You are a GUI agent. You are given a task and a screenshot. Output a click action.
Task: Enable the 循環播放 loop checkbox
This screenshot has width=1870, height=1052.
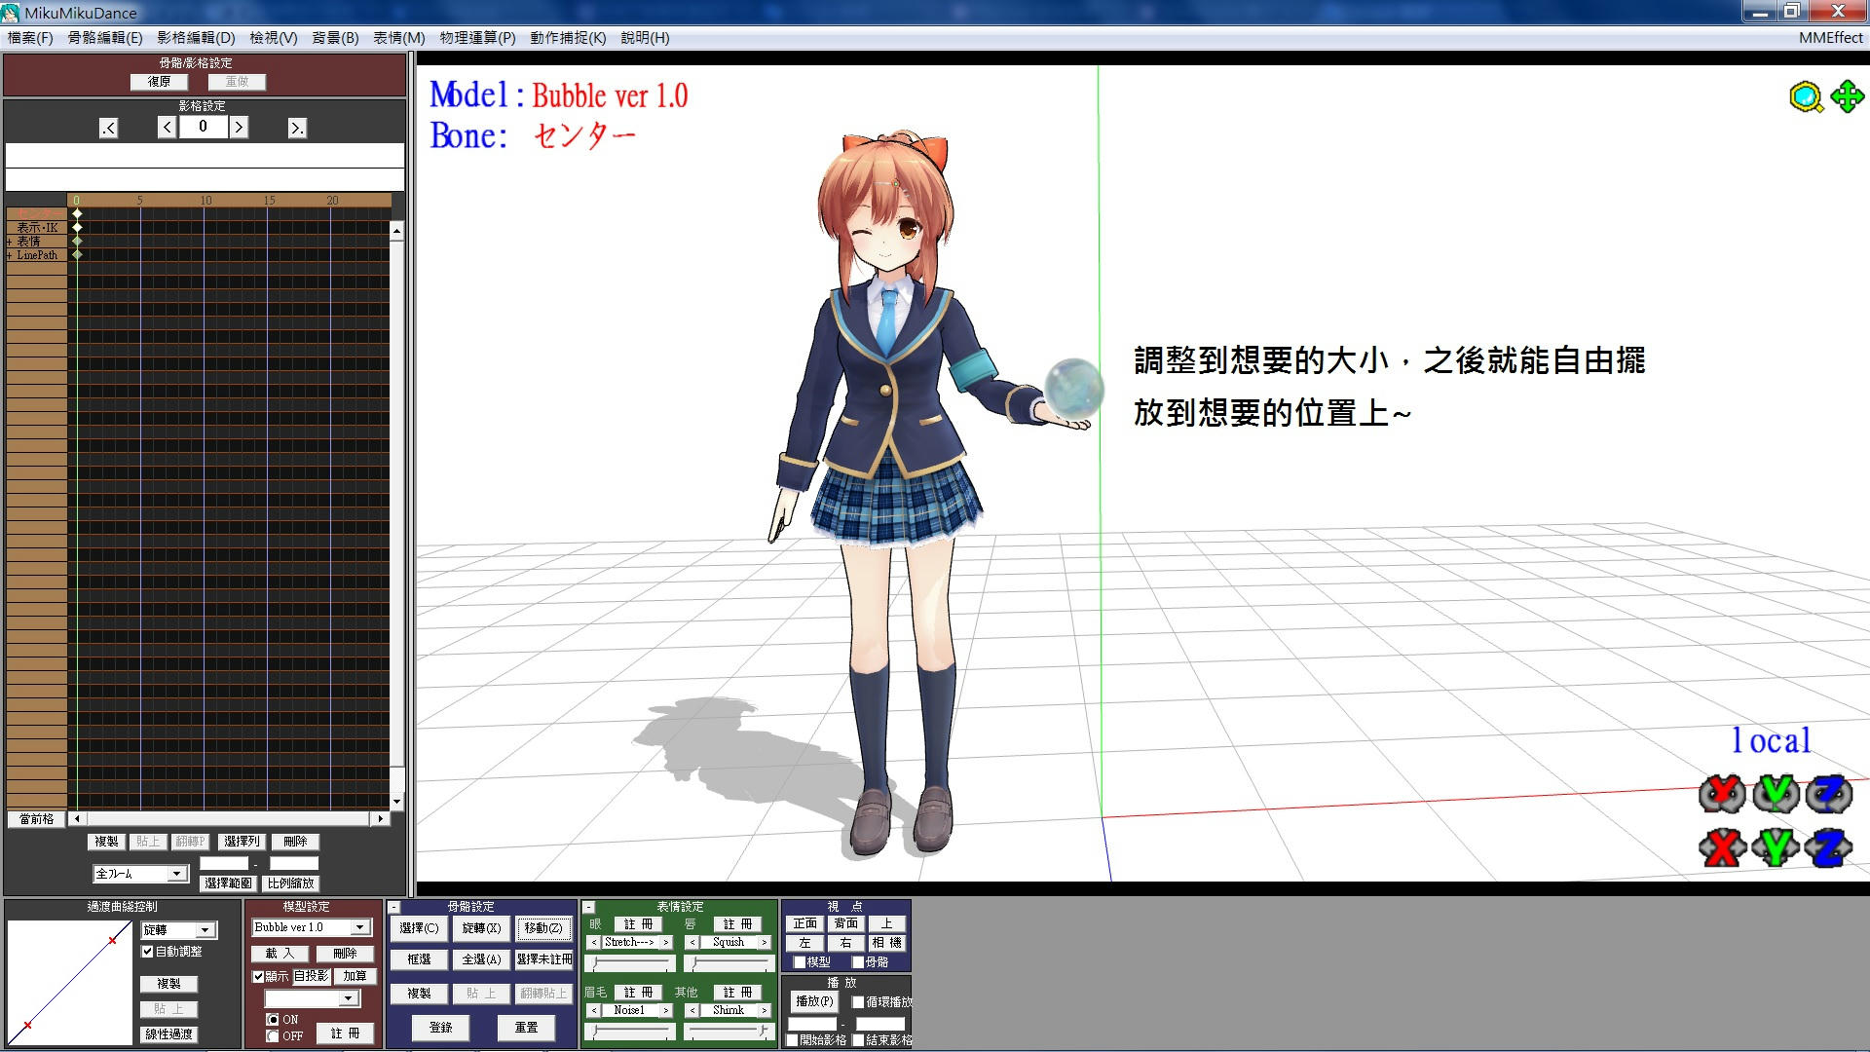(858, 1001)
